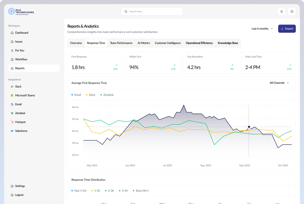Select the Microsoft Teams integration

[x=25, y=95]
